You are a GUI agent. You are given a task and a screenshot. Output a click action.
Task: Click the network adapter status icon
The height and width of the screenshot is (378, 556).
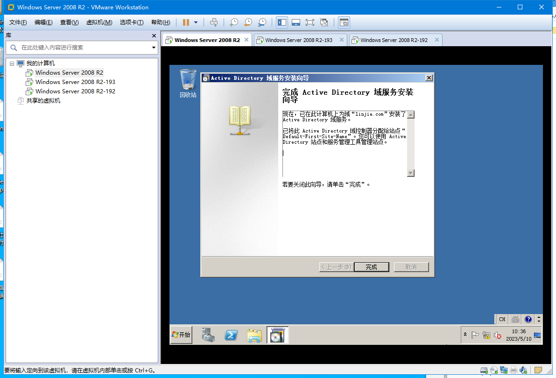(504, 371)
